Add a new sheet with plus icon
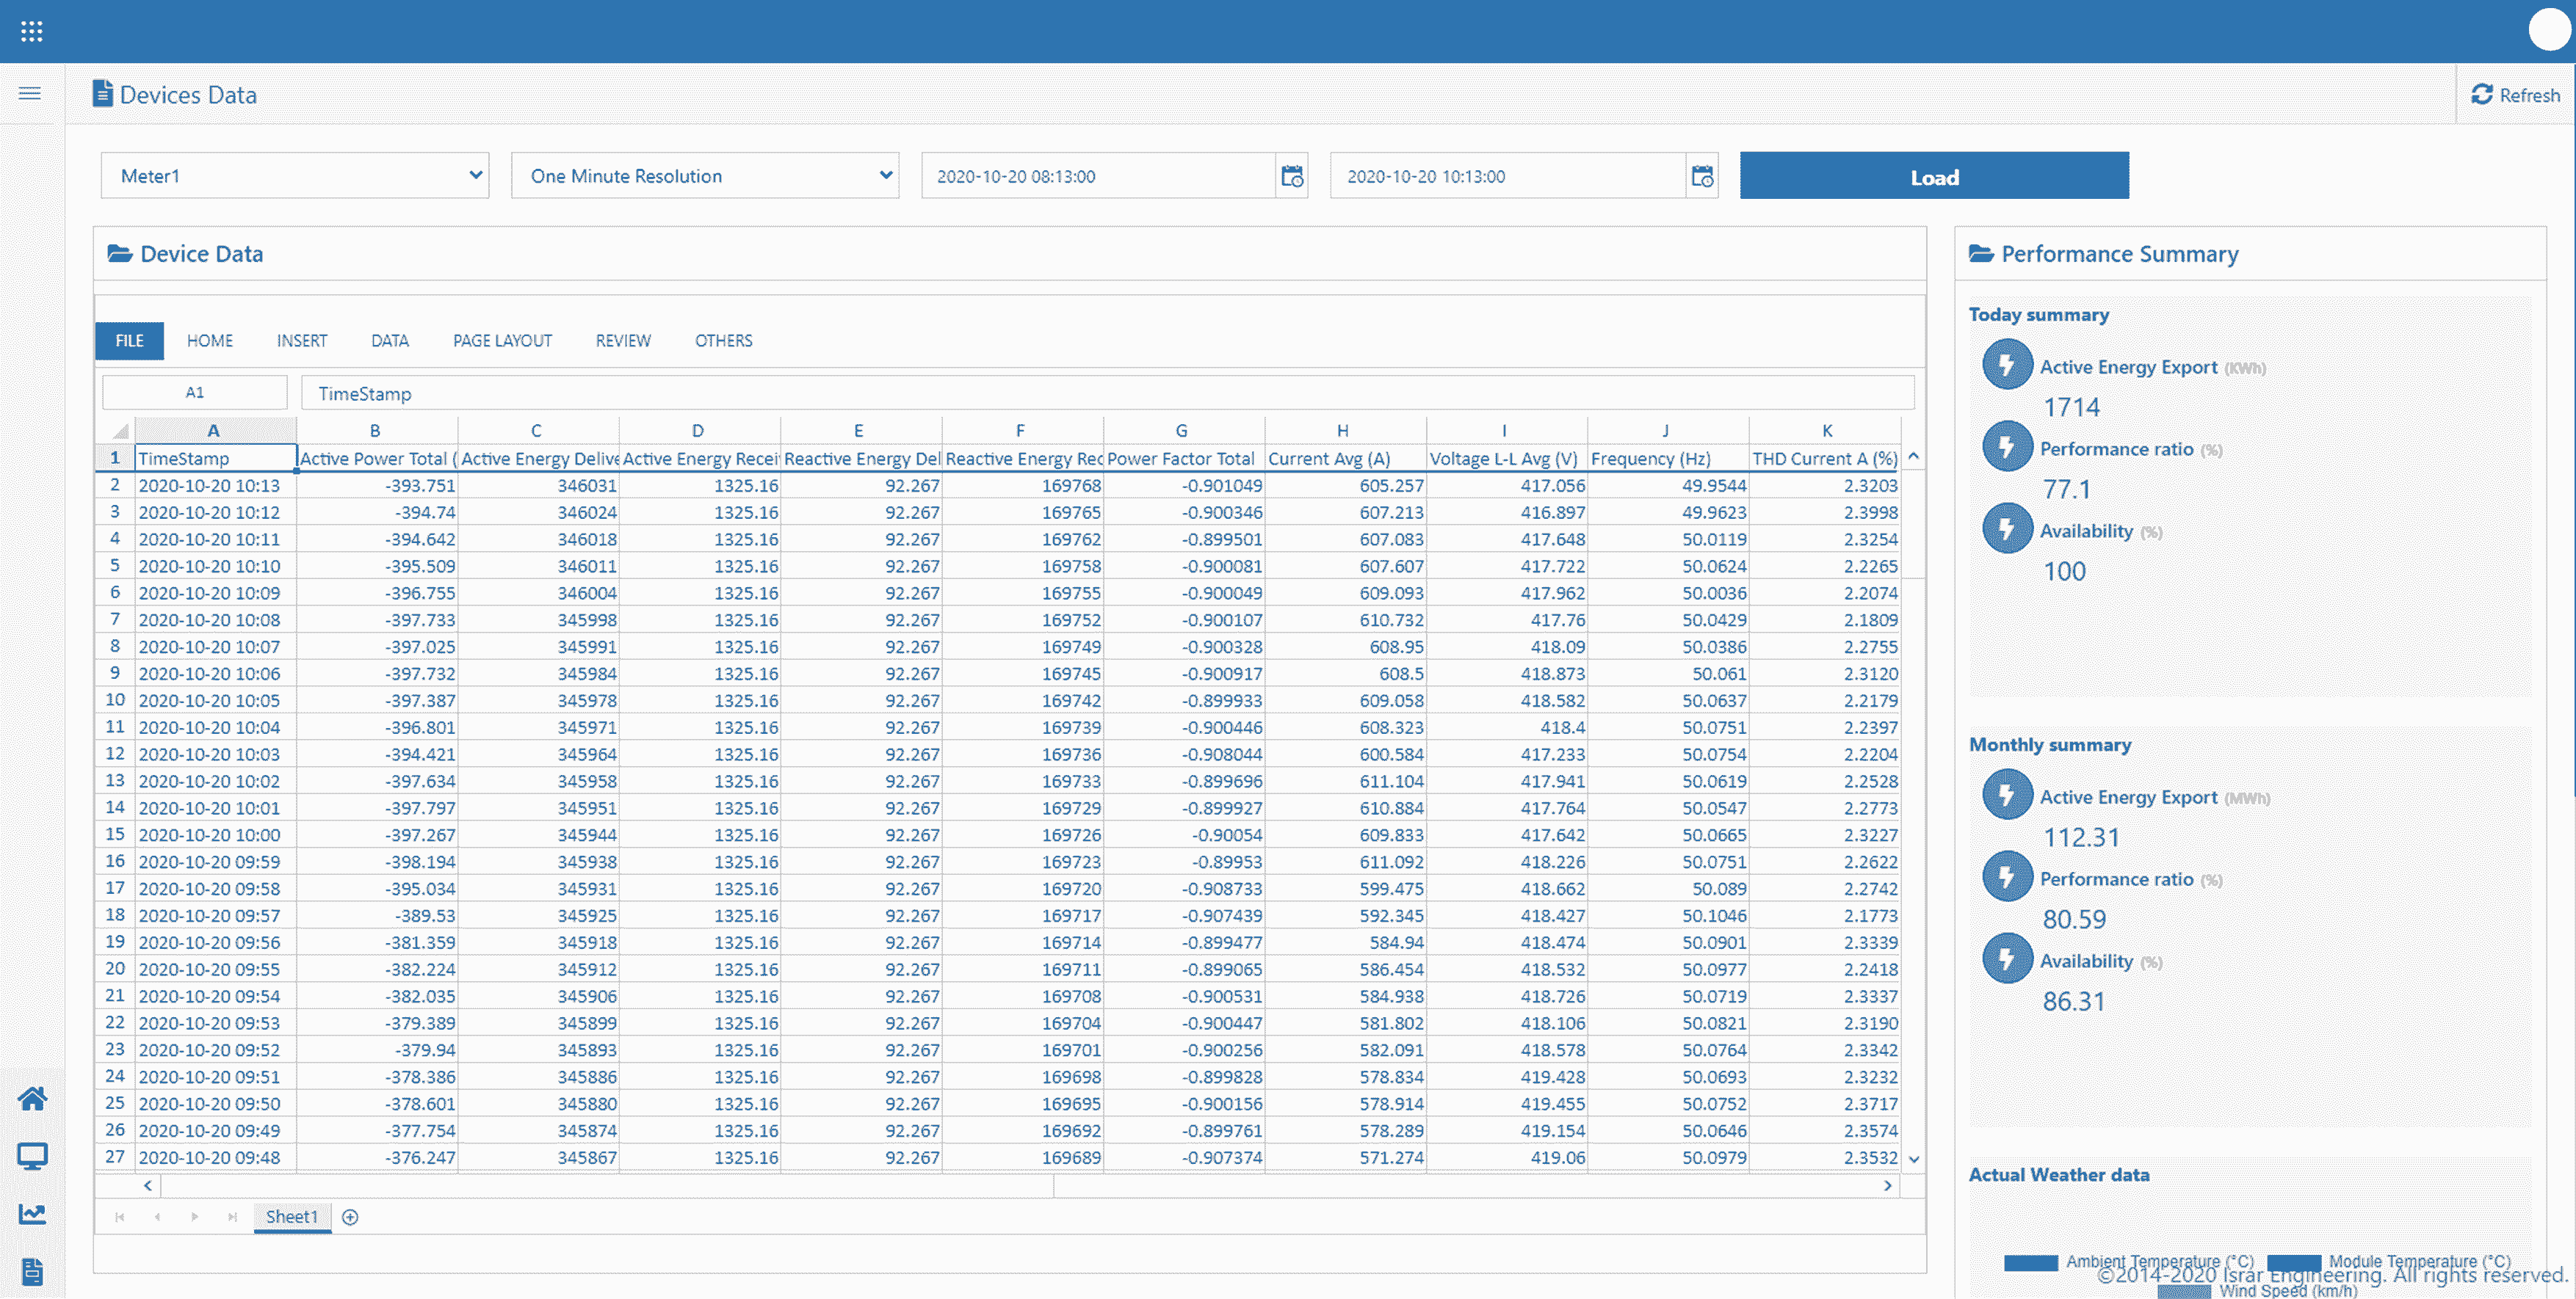 350,1216
